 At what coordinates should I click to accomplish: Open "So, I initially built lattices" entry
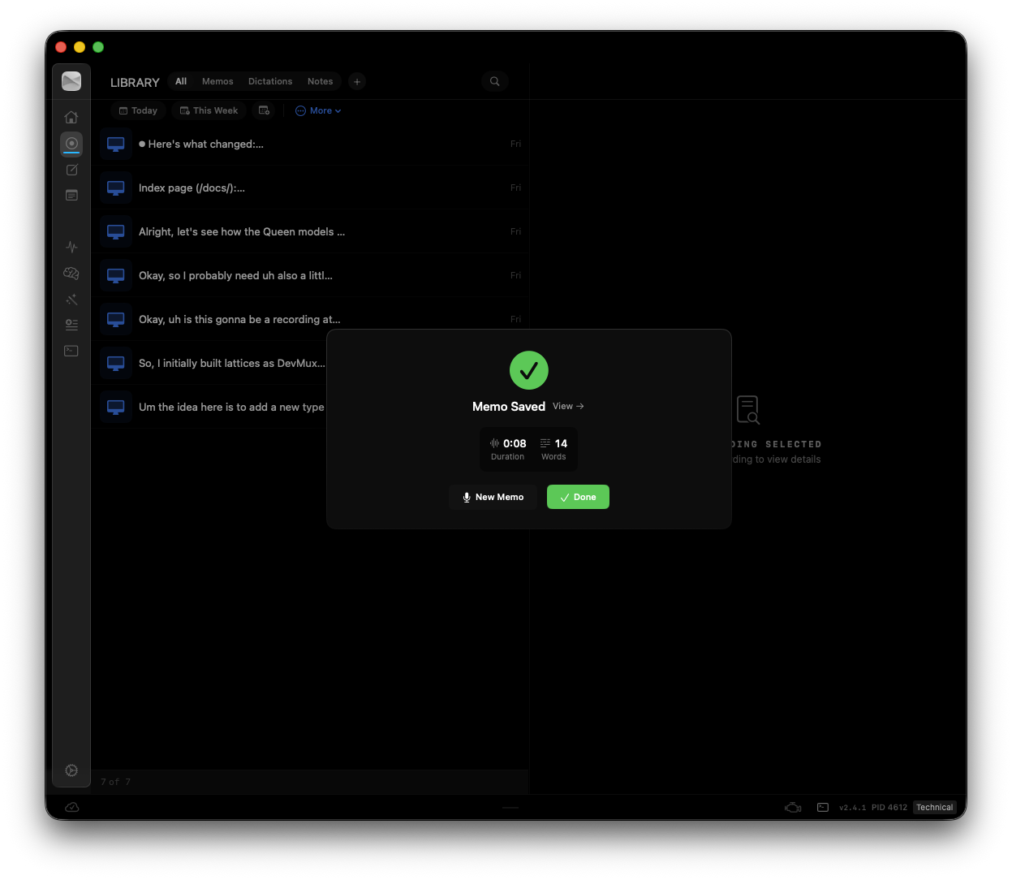[209, 363]
